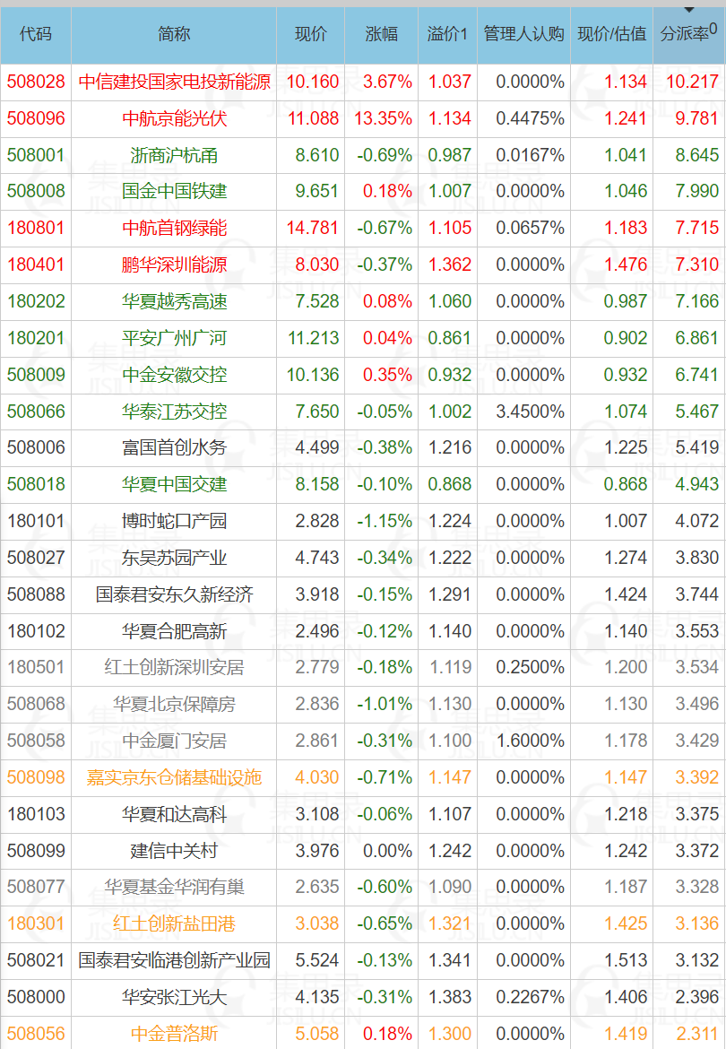
Task: Sort table by 现价/估值 column header
Action: click(x=611, y=34)
